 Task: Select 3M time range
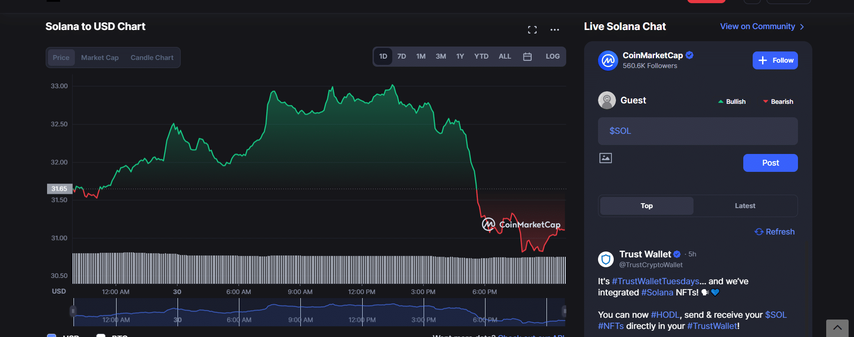441,56
